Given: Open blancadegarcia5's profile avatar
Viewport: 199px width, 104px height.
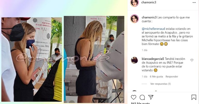Looking at the screenshot, I should pyautogui.click(x=134, y=60).
